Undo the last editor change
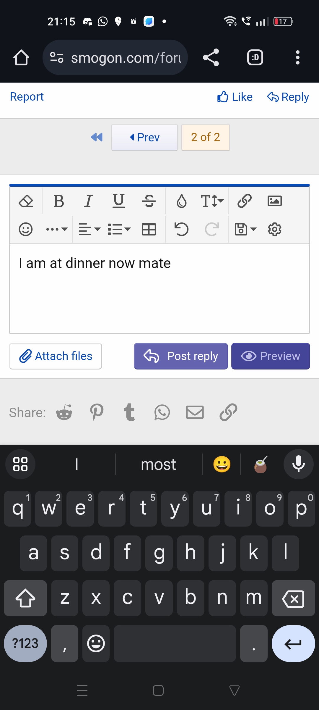 pyautogui.click(x=181, y=229)
